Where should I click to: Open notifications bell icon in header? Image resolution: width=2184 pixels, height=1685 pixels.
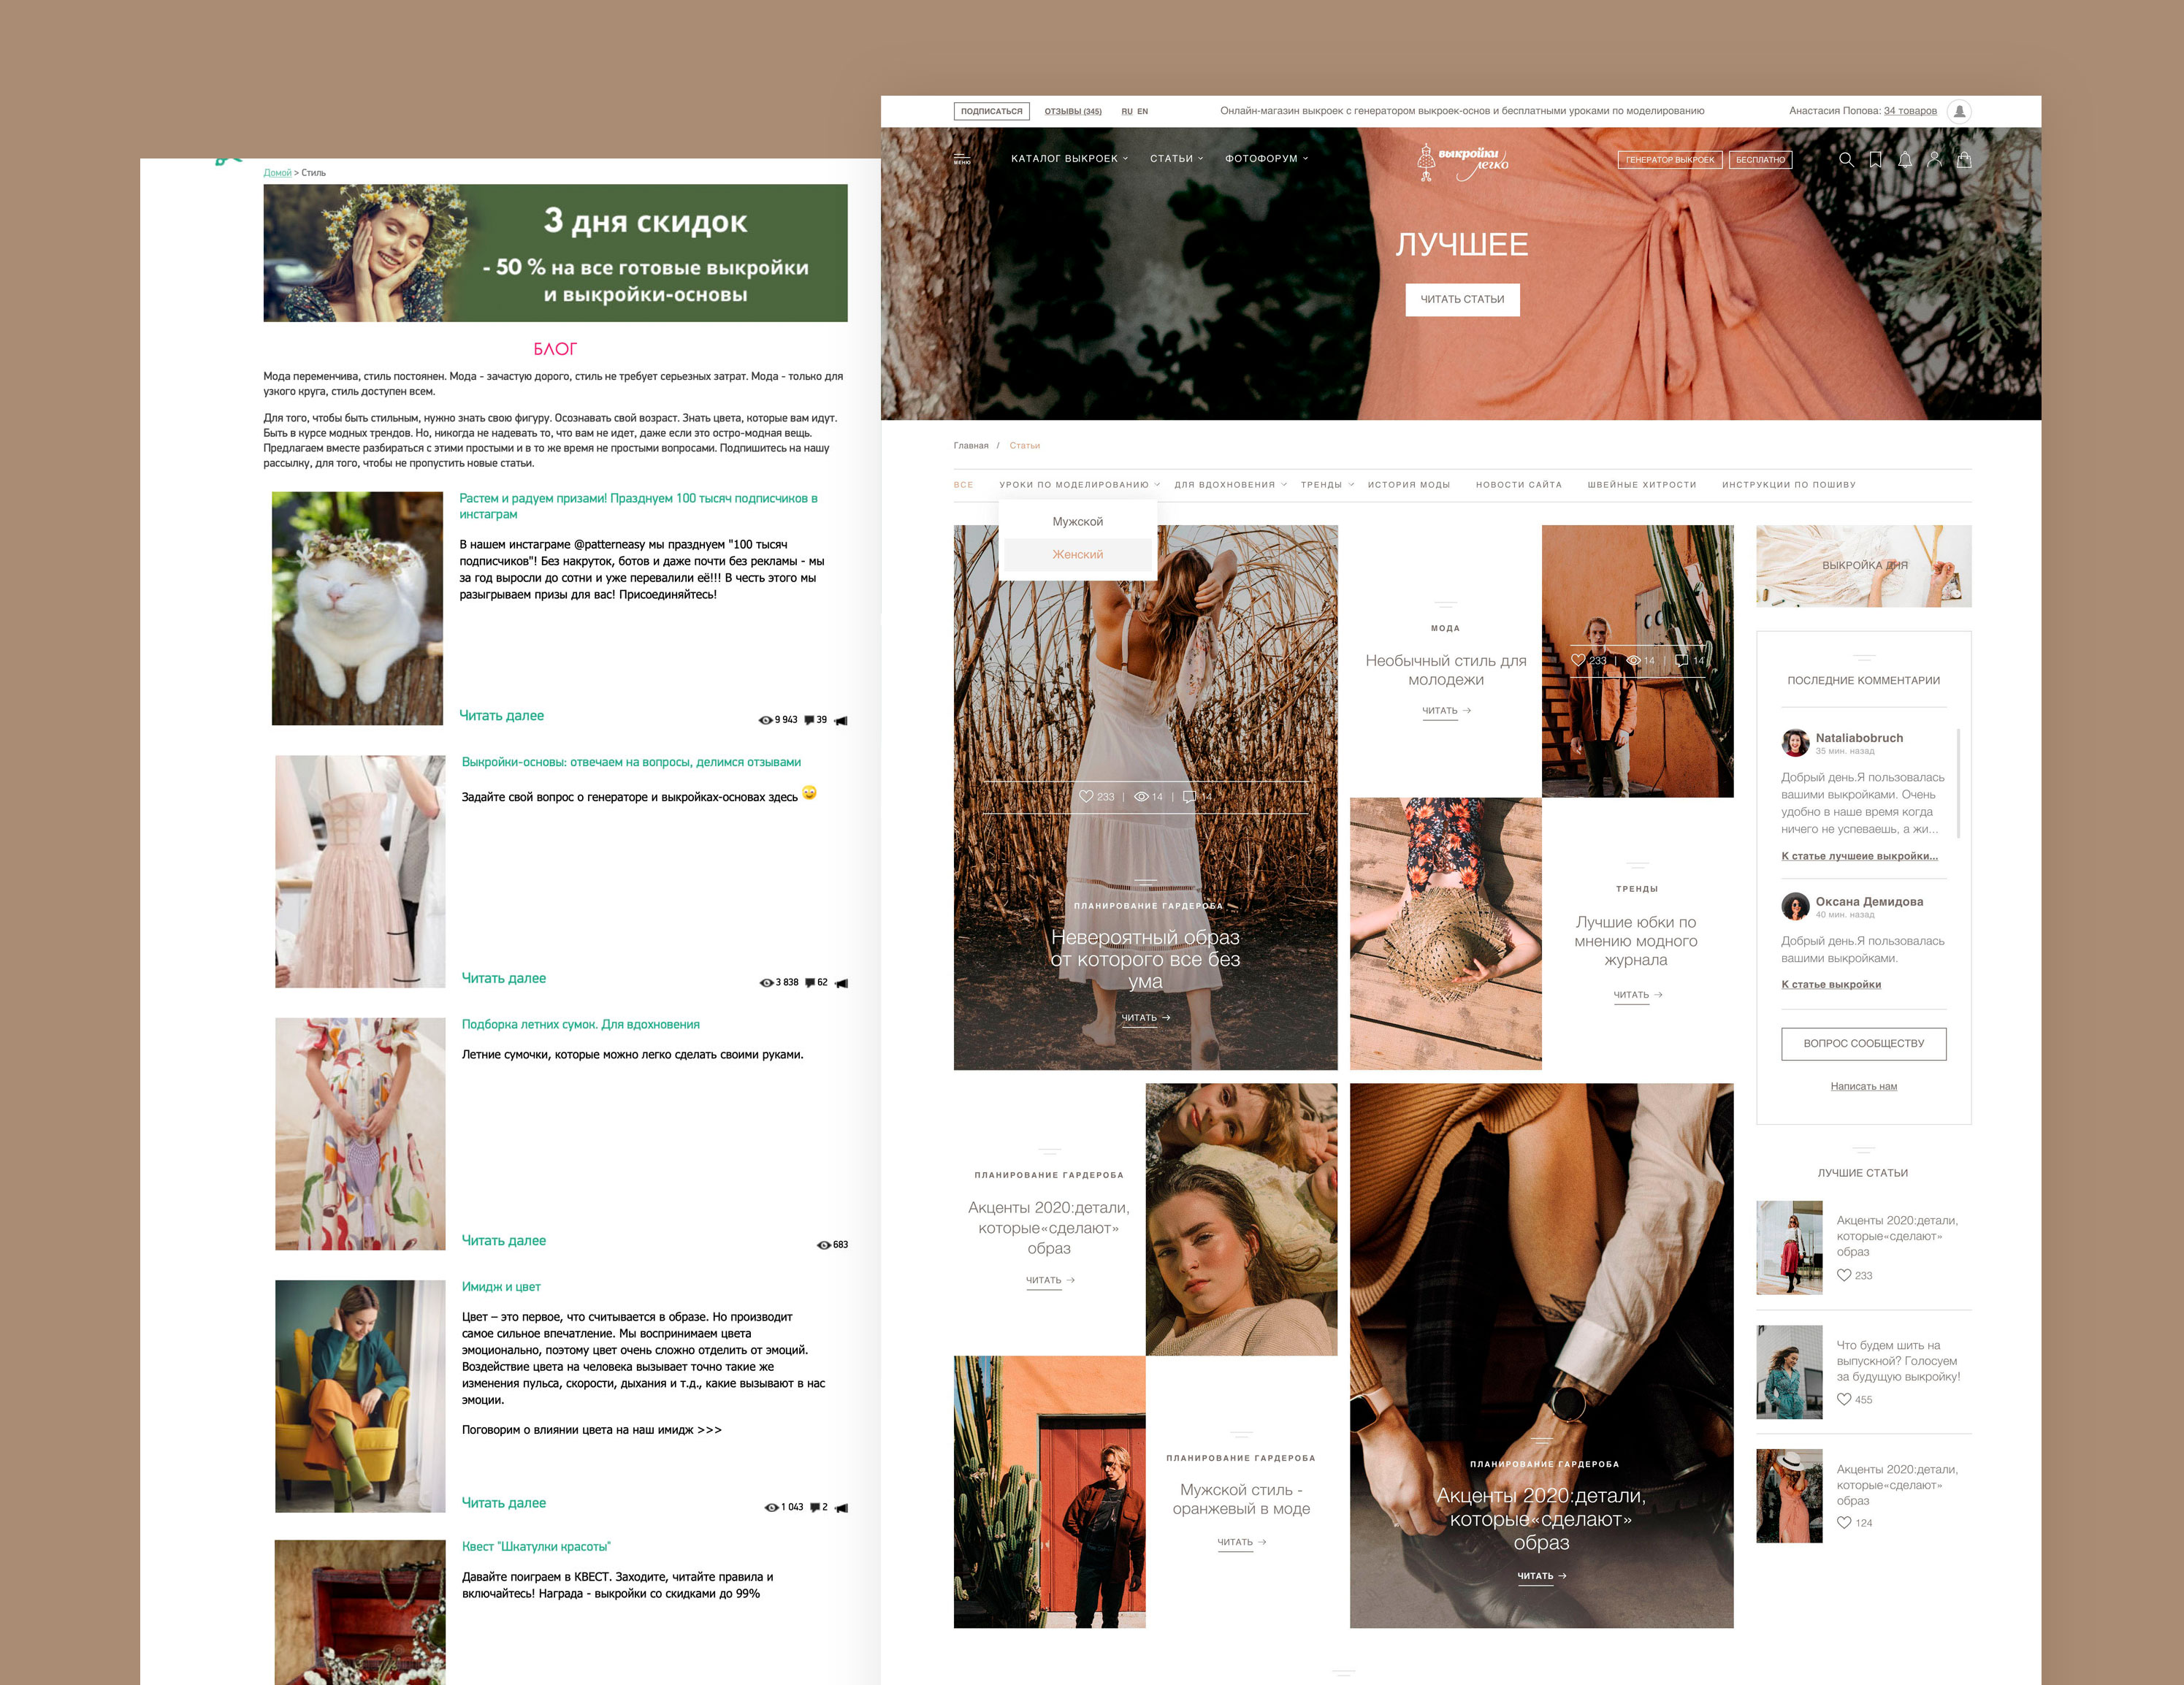pyautogui.click(x=1905, y=159)
